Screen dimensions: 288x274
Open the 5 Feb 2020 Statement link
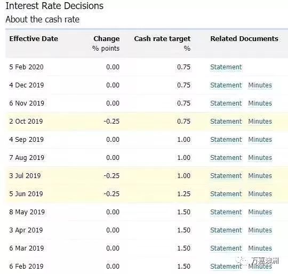click(226, 67)
